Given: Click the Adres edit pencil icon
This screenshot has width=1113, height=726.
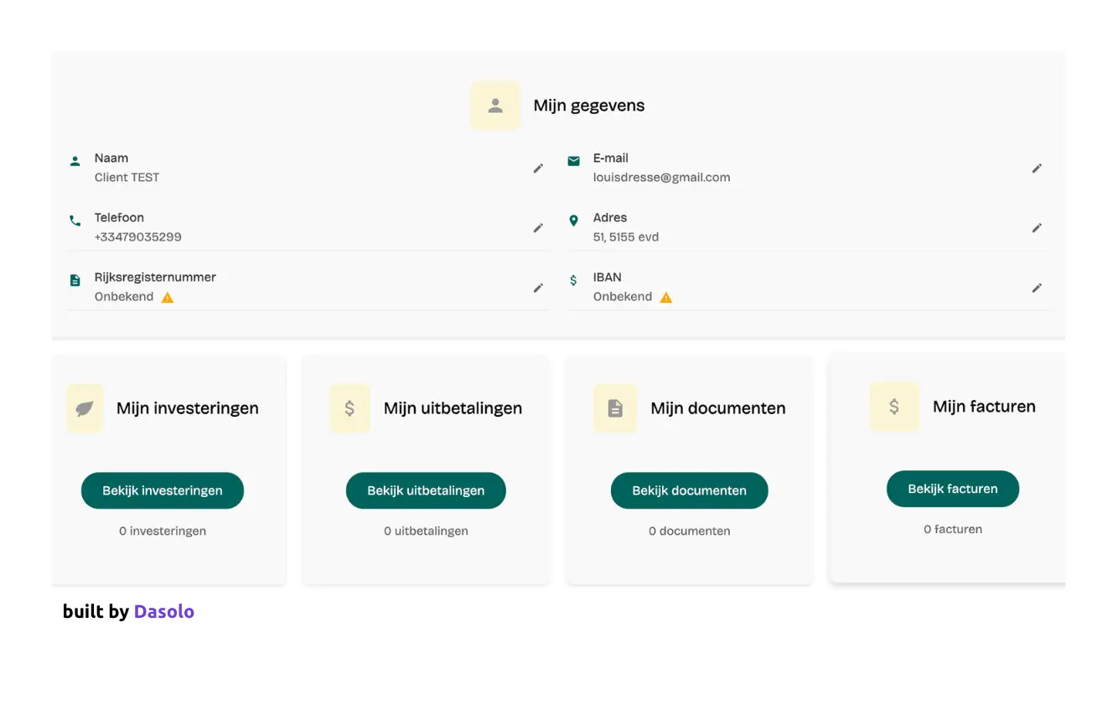Looking at the screenshot, I should click(x=1037, y=228).
